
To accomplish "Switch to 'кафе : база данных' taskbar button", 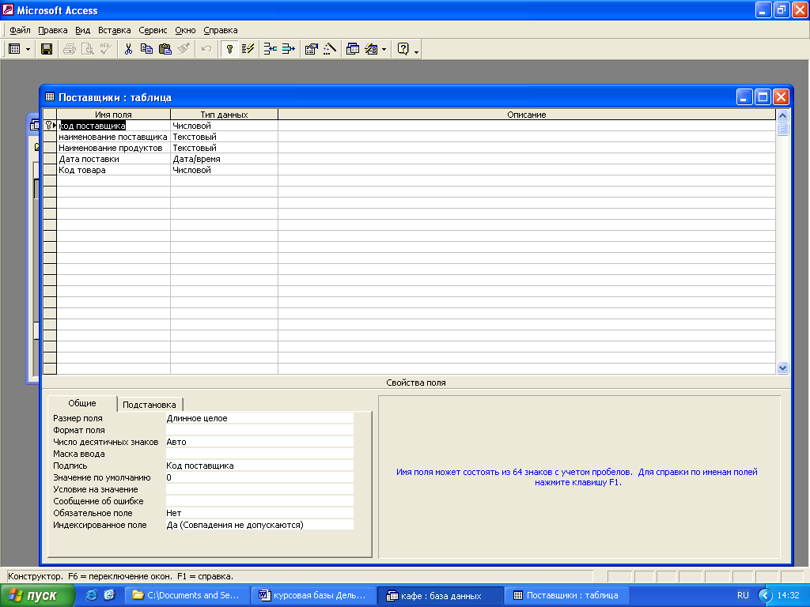I will pyautogui.click(x=440, y=595).
